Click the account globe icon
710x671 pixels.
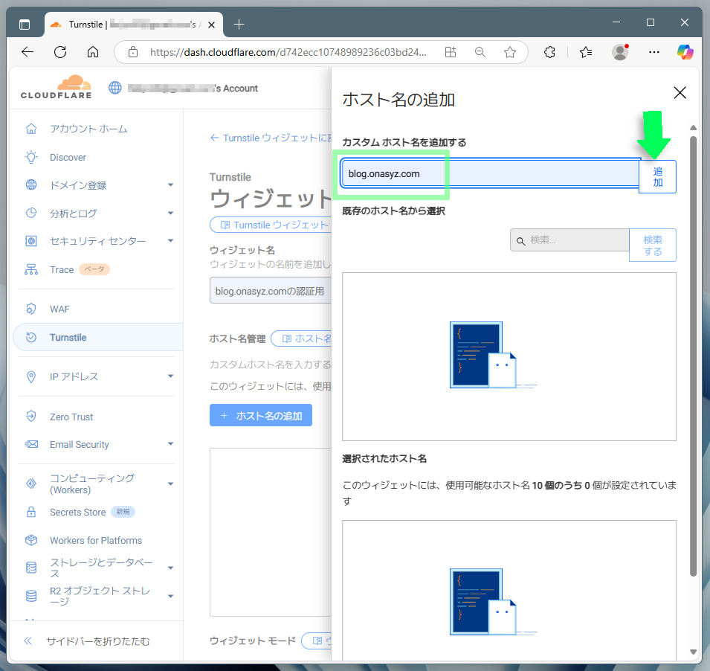coord(115,88)
